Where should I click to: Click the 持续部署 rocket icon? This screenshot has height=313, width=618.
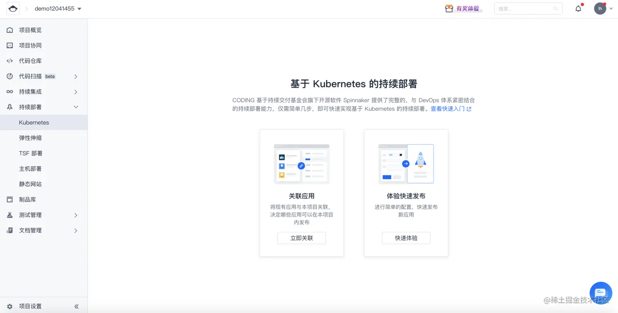[x=10, y=107]
